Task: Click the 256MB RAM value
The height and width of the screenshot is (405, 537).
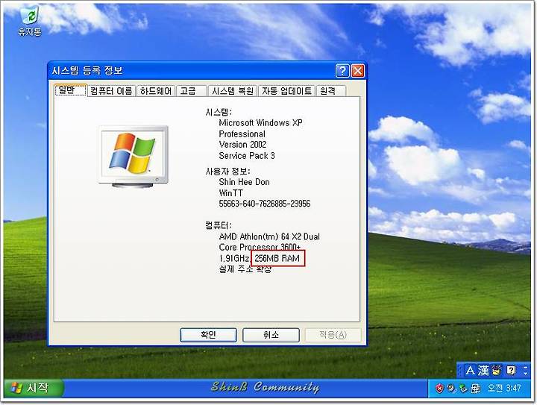Action: click(277, 259)
